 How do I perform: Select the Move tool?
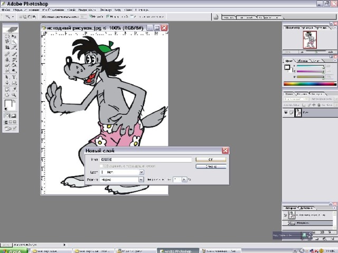coord(14,36)
